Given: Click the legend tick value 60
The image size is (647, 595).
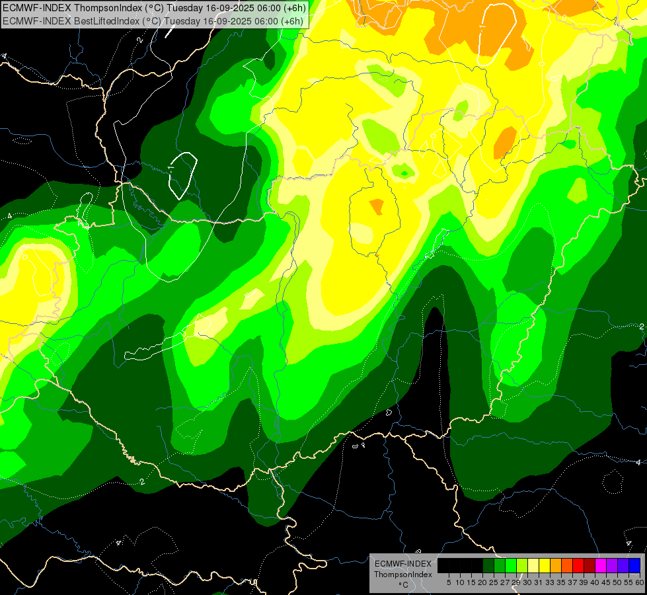Looking at the screenshot, I should pyautogui.click(x=639, y=582).
